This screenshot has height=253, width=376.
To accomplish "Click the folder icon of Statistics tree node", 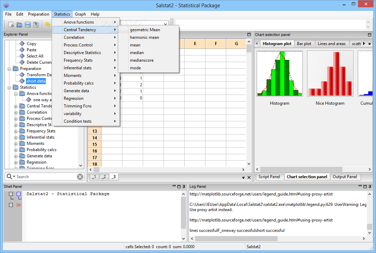I will (x=16, y=87).
